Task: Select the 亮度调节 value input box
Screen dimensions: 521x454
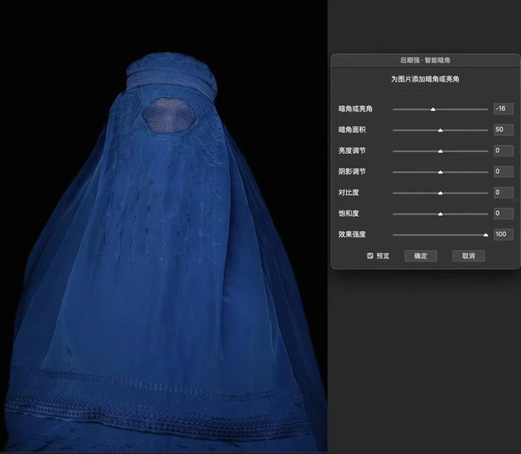Action: point(503,151)
